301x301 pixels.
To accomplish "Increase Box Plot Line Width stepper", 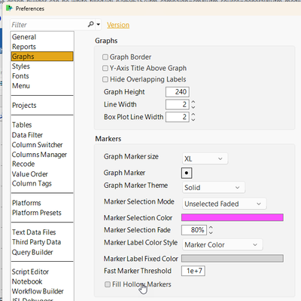I will point(193,115).
